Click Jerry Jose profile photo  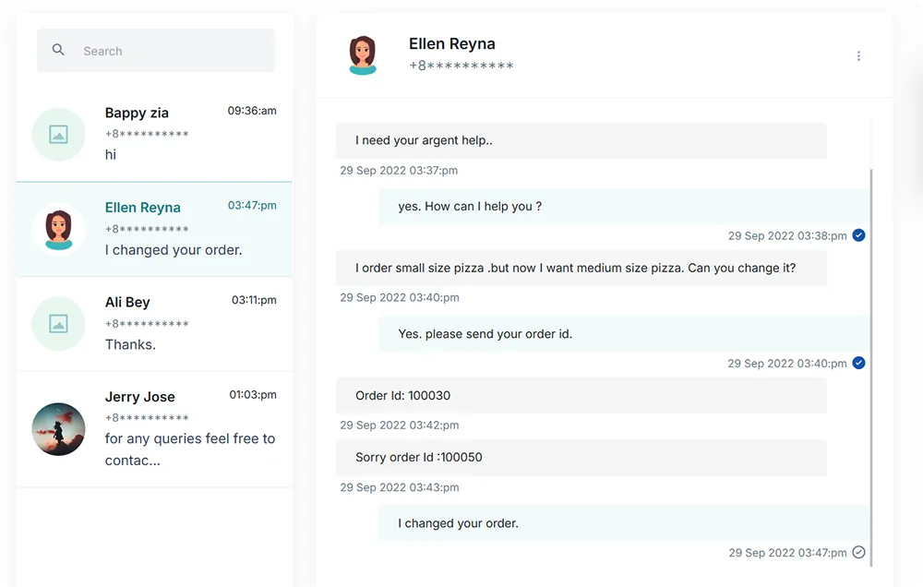(58, 428)
